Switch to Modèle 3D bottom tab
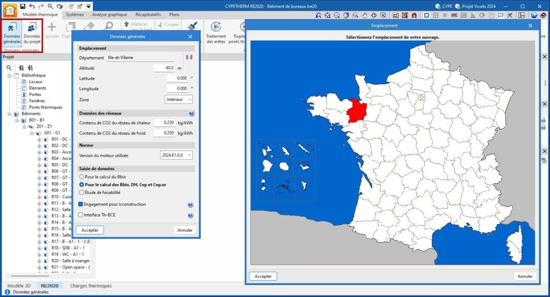This screenshot has width=550, height=297. coord(19,286)
